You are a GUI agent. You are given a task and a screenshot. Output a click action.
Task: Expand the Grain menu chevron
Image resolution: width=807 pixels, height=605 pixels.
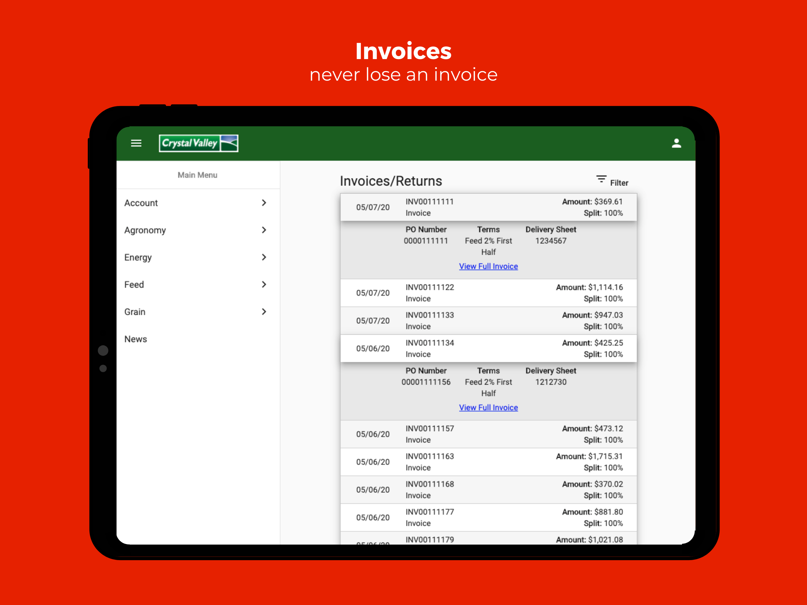(264, 312)
